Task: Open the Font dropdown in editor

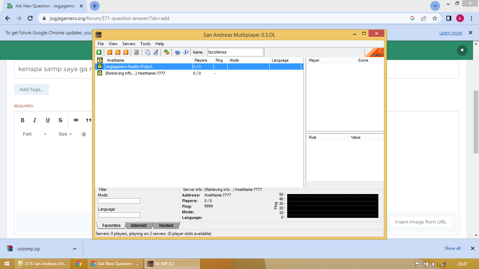Action: coord(34,134)
